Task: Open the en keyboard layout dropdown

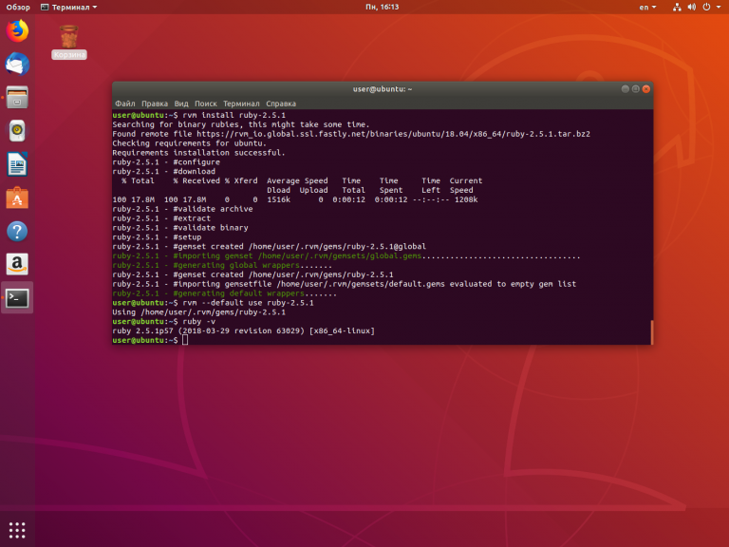Action: (x=645, y=7)
